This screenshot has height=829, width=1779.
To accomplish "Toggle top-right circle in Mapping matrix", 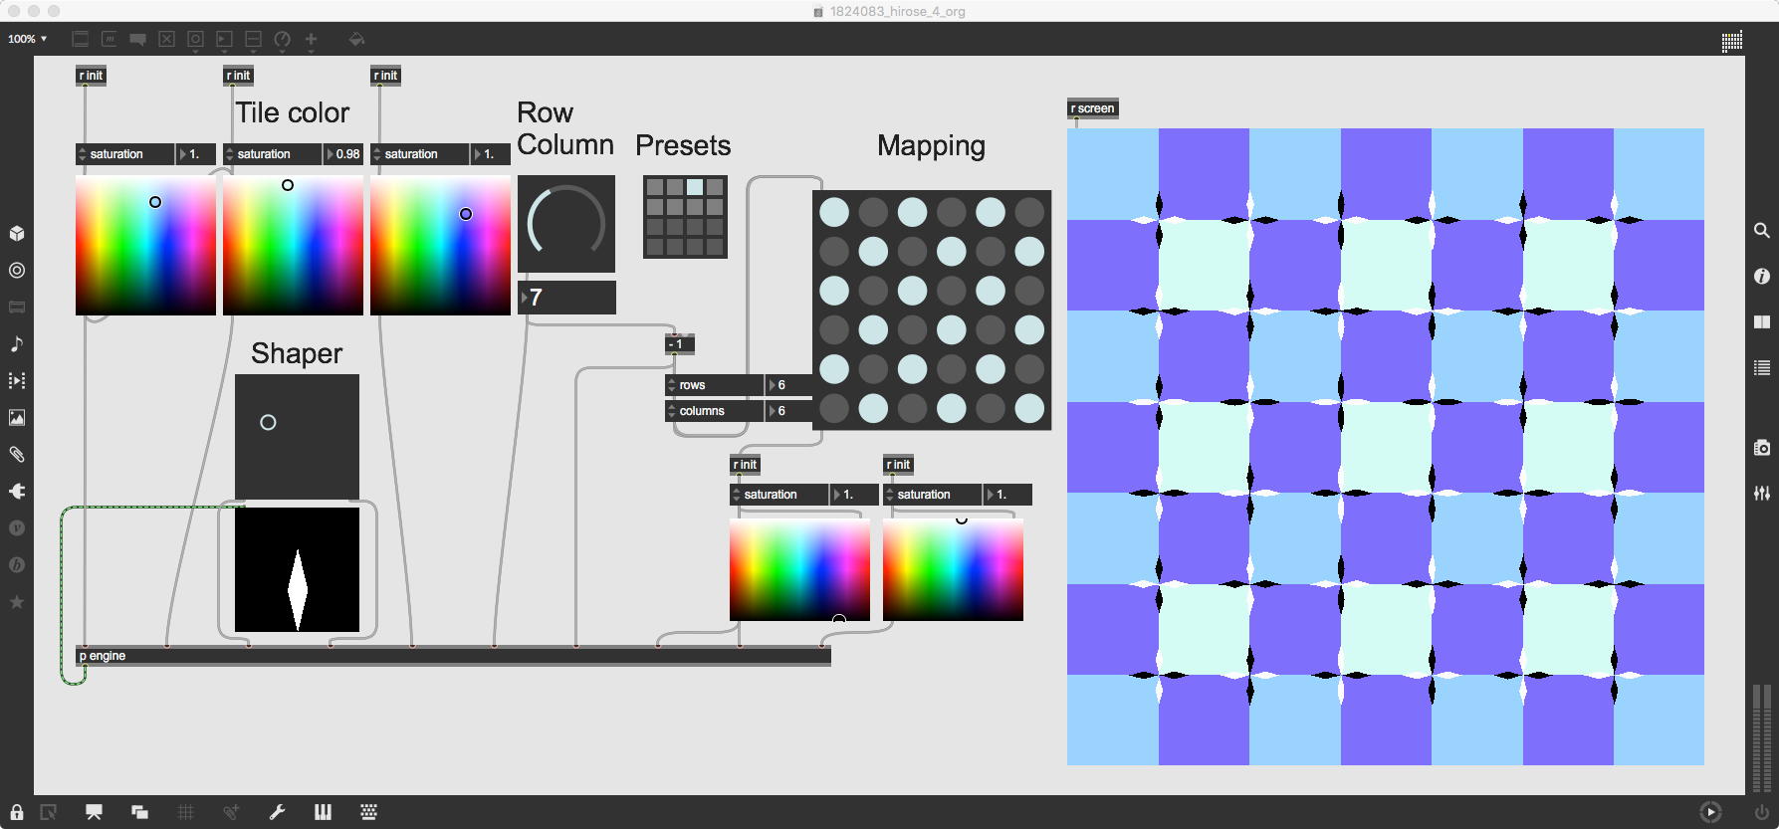I will (1029, 212).
